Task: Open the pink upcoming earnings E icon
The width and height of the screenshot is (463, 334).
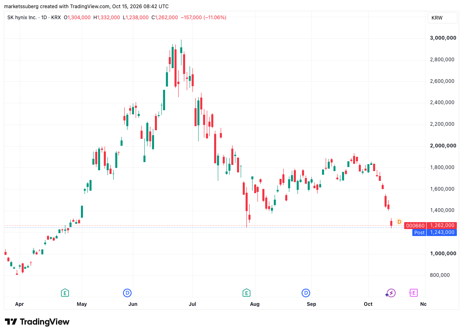Action: [x=413, y=293]
